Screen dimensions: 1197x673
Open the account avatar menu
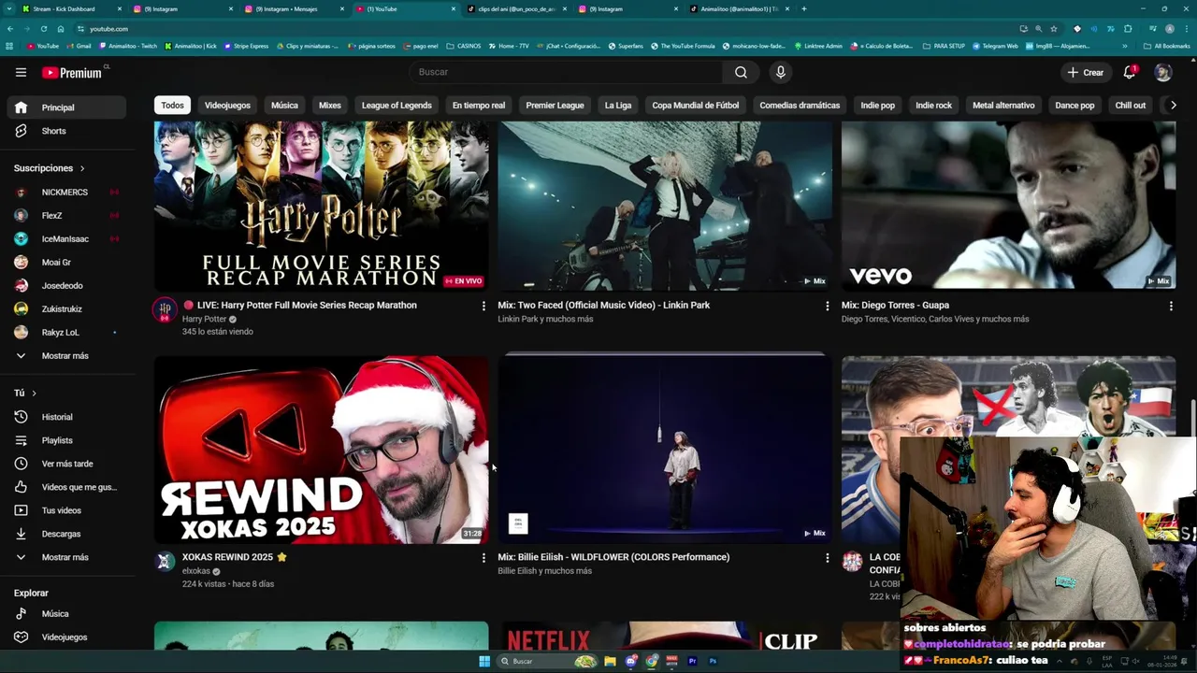(1162, 72)
